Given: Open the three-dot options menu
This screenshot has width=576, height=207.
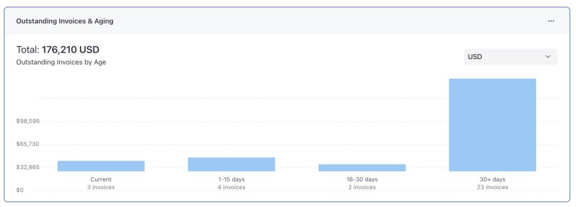Looking at the screenshot, I should click(x=551, y=21).
